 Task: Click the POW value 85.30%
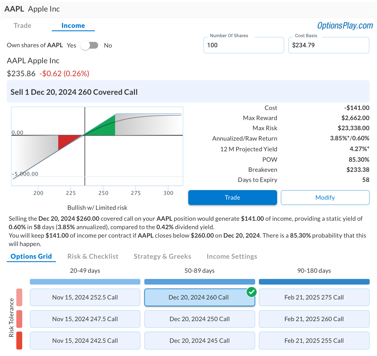[359, 159]
